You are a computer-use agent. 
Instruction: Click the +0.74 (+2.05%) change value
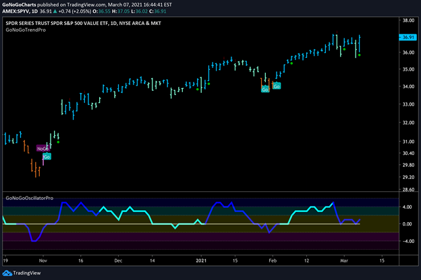click(x=74, y=11)
